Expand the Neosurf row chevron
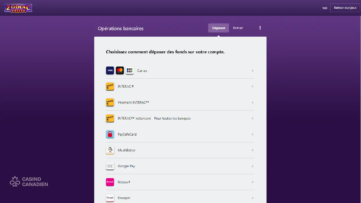Viewport: 361px width, 203px height. 252,182
